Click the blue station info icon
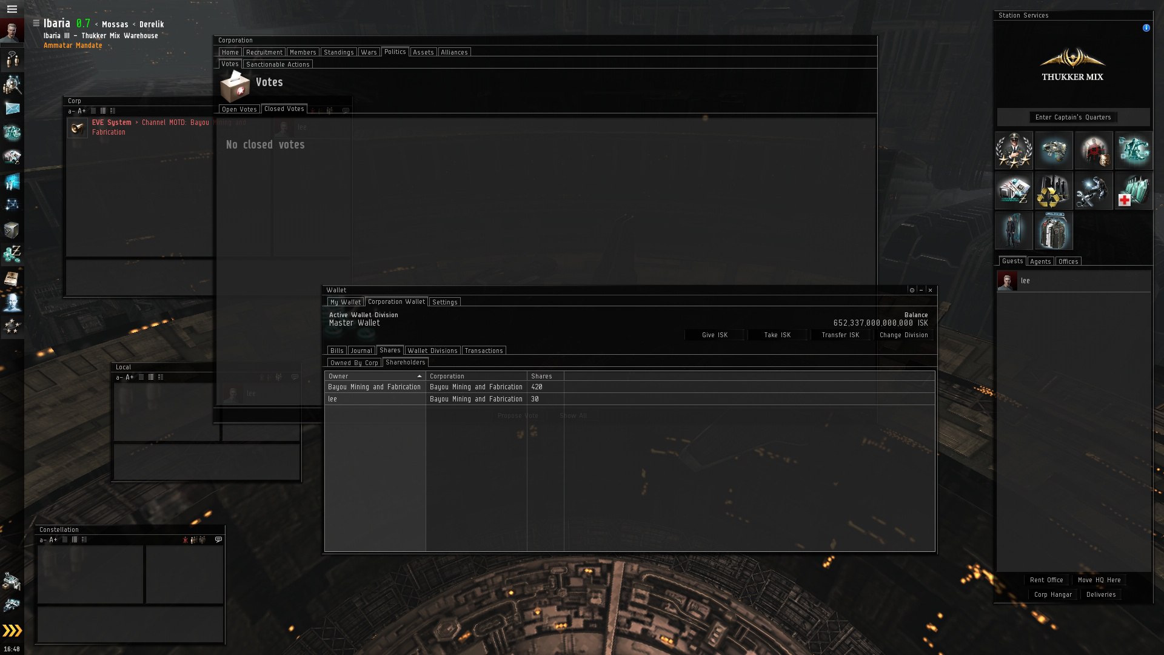 click(x=1146, y=28)
